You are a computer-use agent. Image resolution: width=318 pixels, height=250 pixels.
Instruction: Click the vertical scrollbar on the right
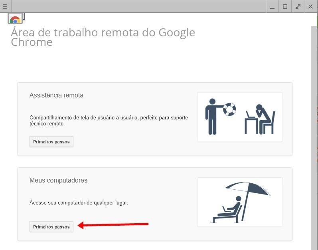point(314,136)
